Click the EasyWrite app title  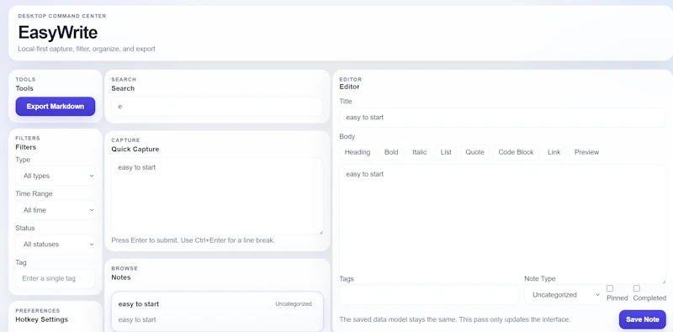tap(58, 33)
